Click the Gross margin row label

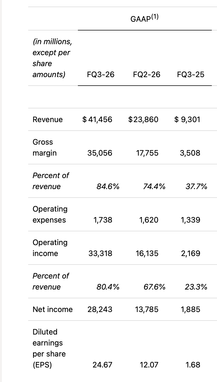click(45, 147)
